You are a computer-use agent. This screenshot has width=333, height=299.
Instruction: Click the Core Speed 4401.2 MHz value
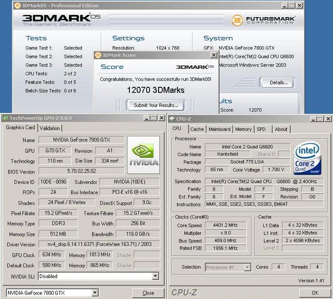click(225, 225)
